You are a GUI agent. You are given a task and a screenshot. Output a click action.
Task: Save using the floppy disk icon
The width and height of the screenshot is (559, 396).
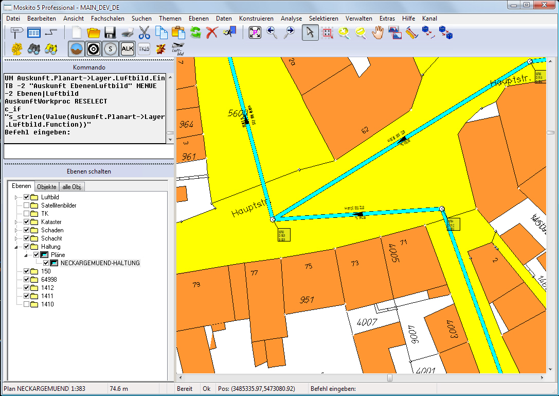coord(111,33)
